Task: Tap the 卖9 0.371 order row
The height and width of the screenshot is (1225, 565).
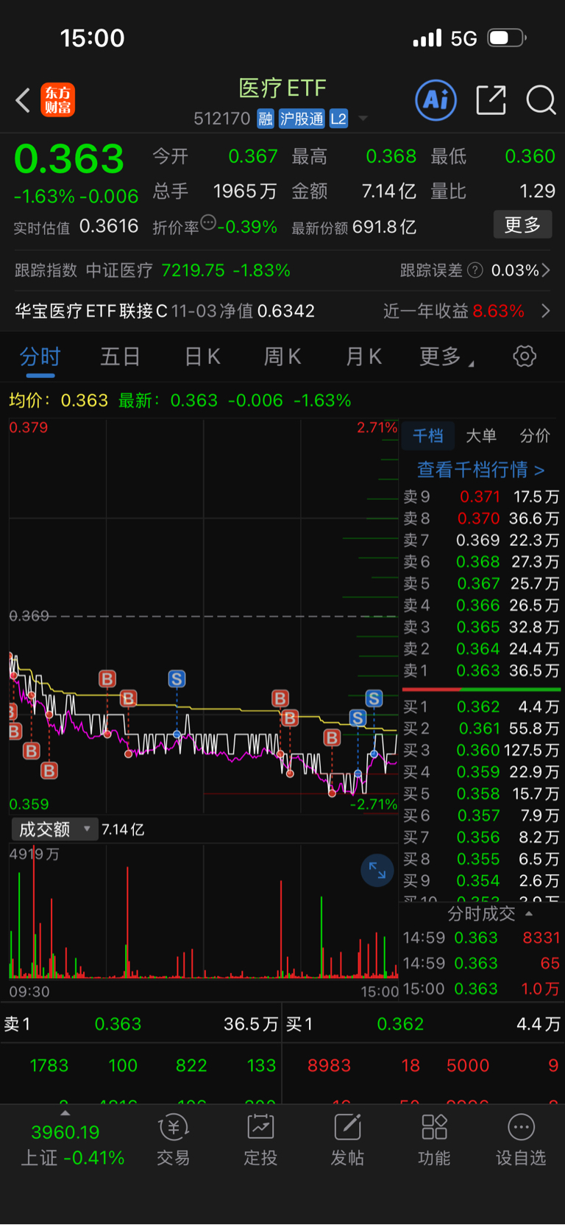Action: [x=481, y=497]
